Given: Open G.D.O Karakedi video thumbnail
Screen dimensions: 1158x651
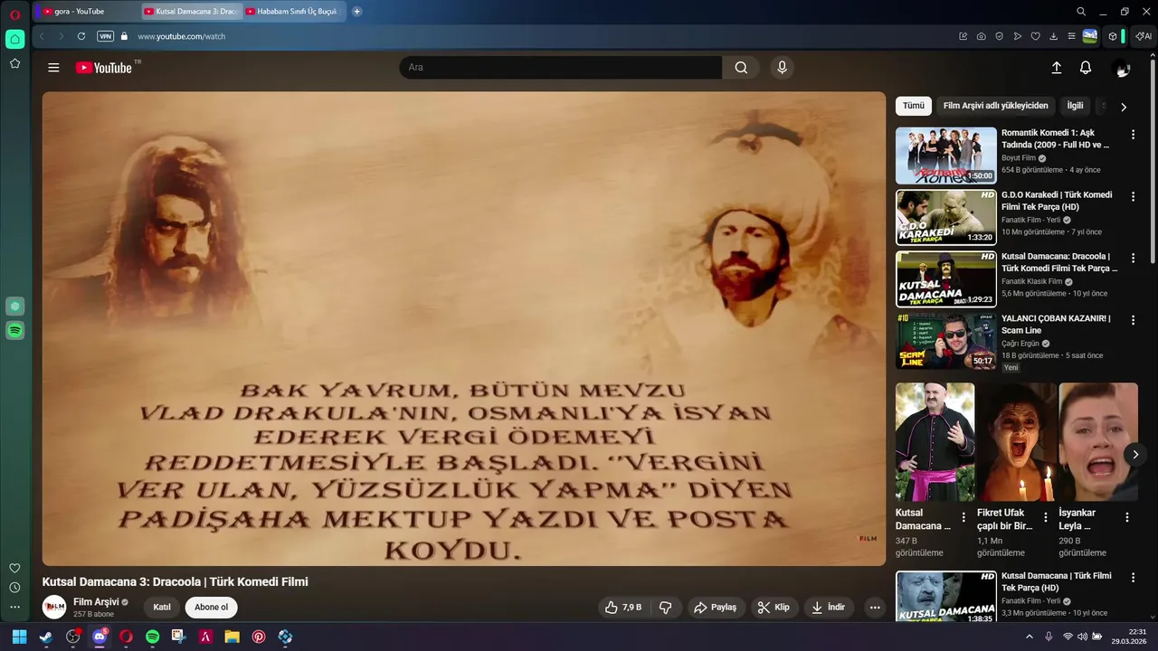Looking at the screenshot, I should pos(946,217).
